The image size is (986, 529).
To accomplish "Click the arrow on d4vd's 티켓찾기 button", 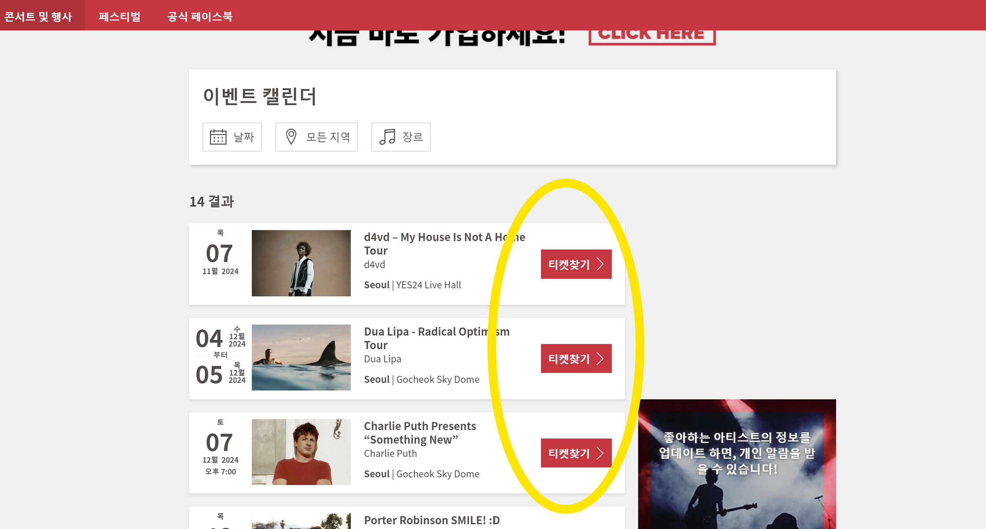I will point(600,264).
